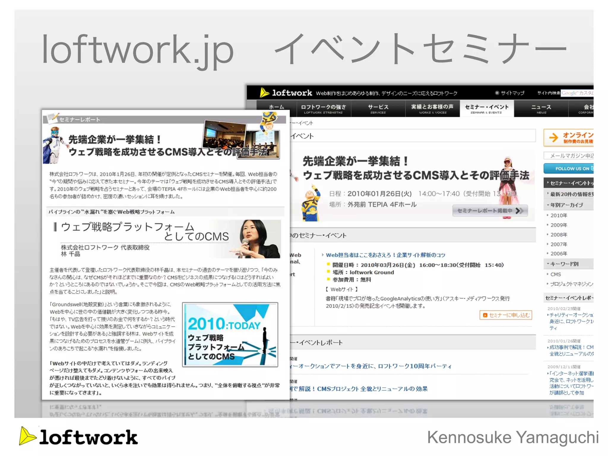
Task: Click the loftwork logo in the slide footer
Action: pos(78,437)
